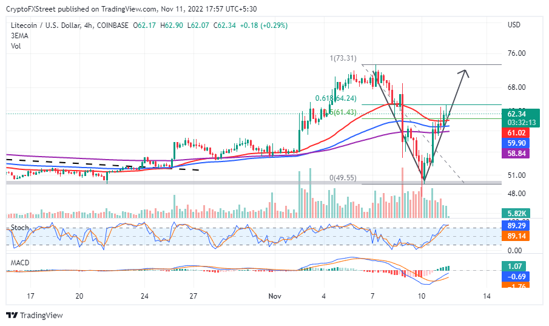The image size is (549, 326).
Task: Click the 10 date axis label
Action: (422, 296)
